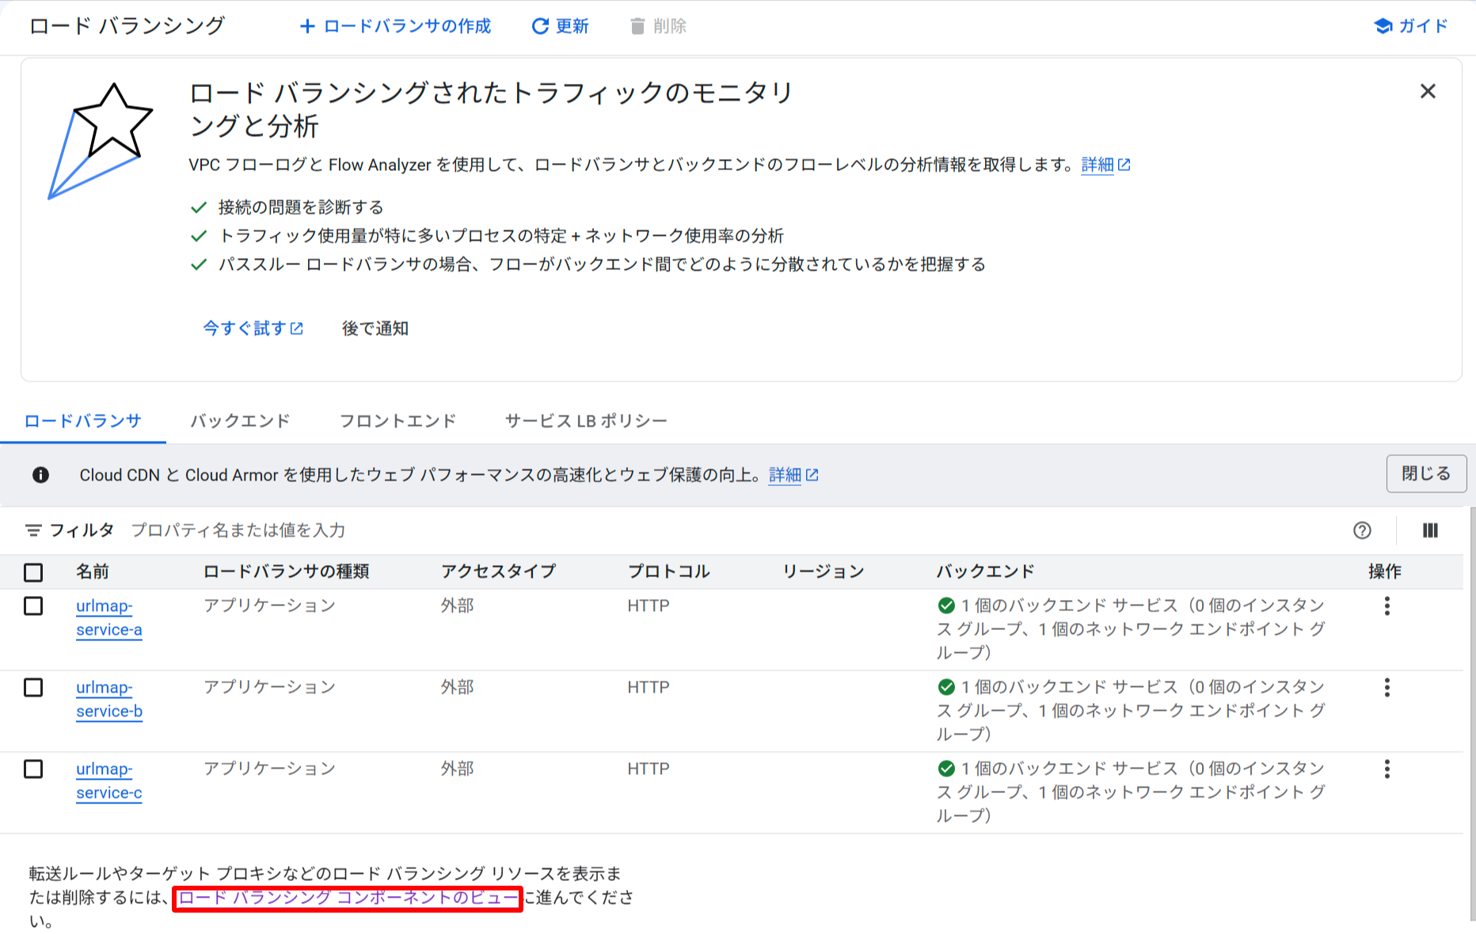Switch to フロントエンド tab
Viewport: 1476px width, 934px height.
[x=398, y=421]
